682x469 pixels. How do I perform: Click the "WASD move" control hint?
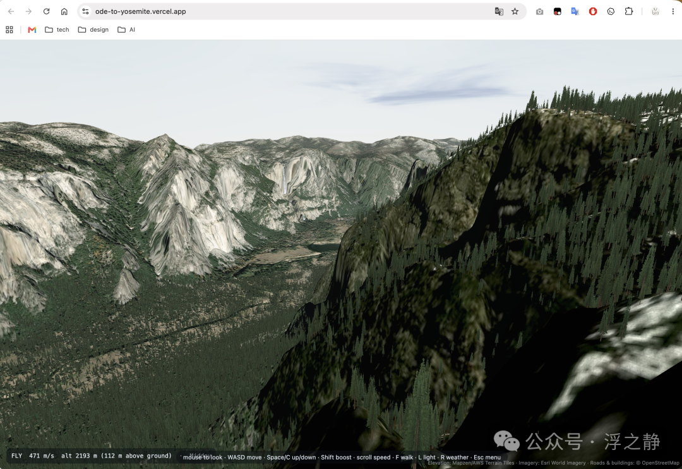[244, 457]
